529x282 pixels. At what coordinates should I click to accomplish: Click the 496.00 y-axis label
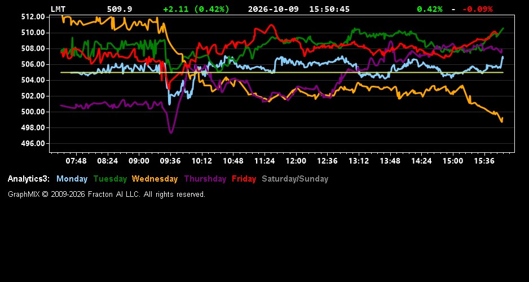(33, 144)
